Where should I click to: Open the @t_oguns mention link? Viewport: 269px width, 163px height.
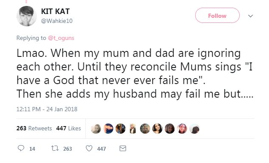tap(61, 38)
